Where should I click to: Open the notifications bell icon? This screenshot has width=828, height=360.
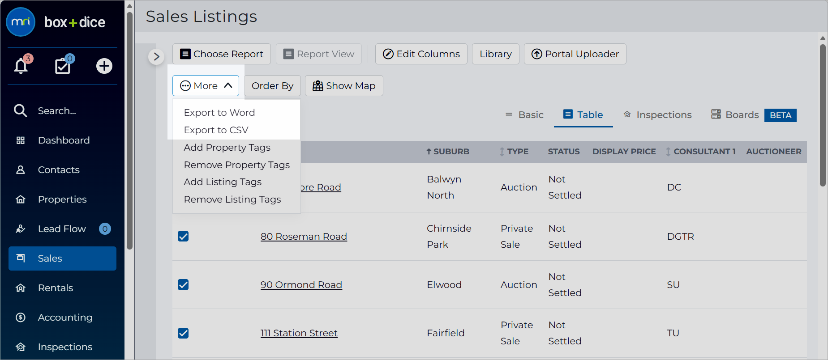tap(21, 66)
